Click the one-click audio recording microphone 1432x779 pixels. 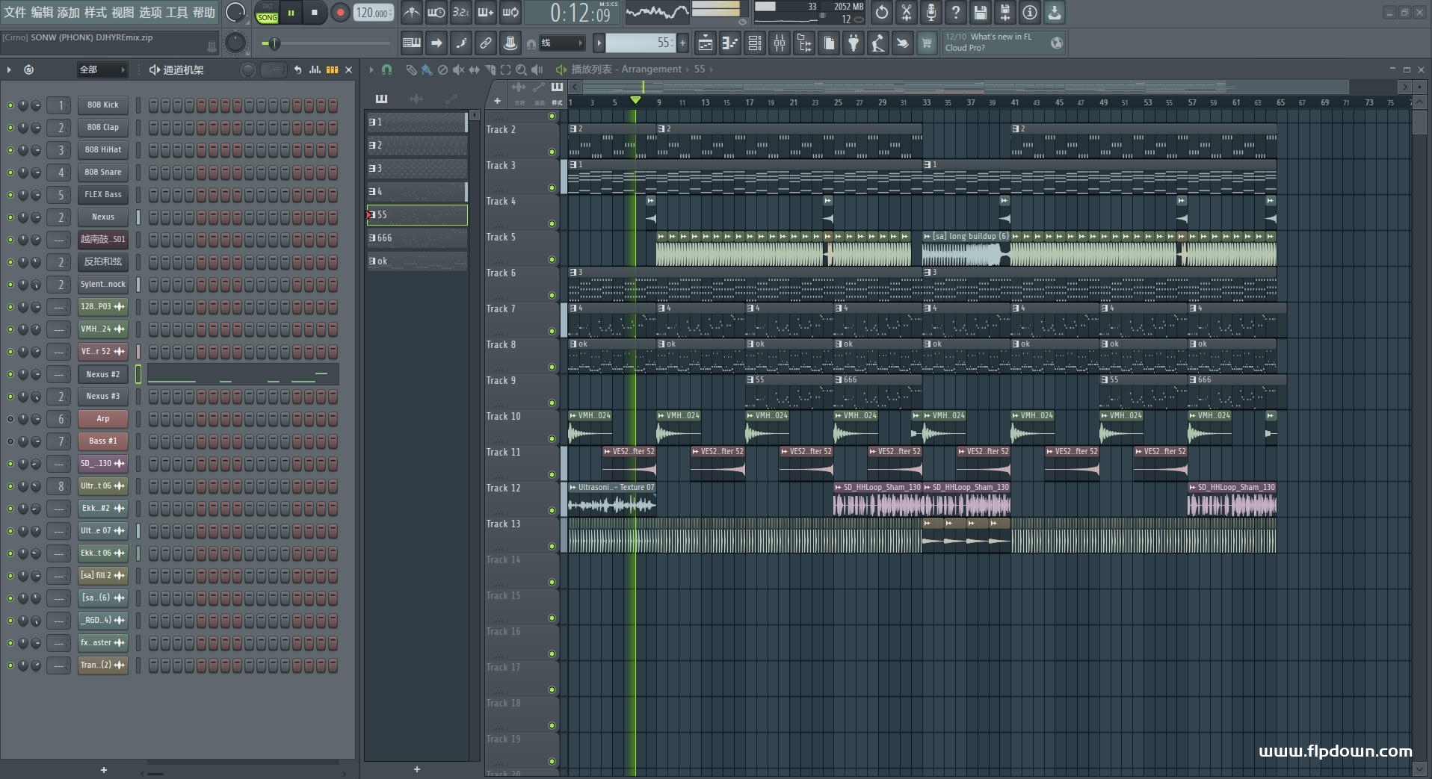931,13
